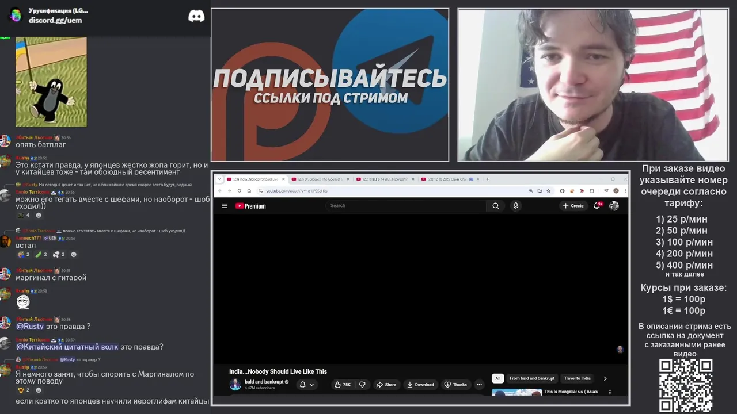The image size is (737, 414).
Task: Dislike the video
Action: point(362,385)
